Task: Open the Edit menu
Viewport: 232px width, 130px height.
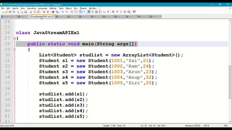Action: tap(8, 8)
